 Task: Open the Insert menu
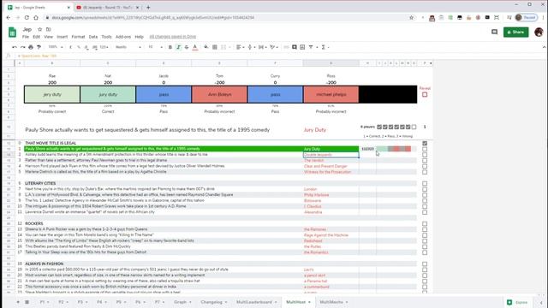pyautogui.click(x=63, y=37)
